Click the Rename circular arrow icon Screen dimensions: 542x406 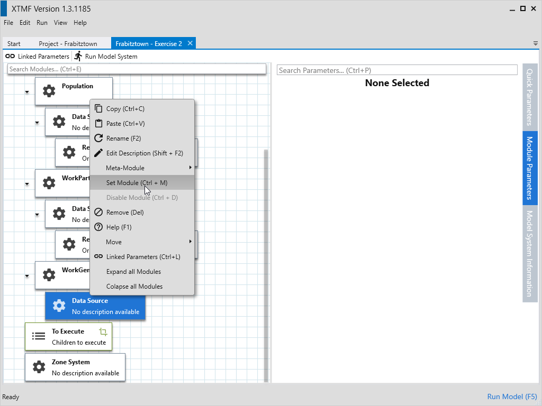pyautogui.click(x=98, y=139)
